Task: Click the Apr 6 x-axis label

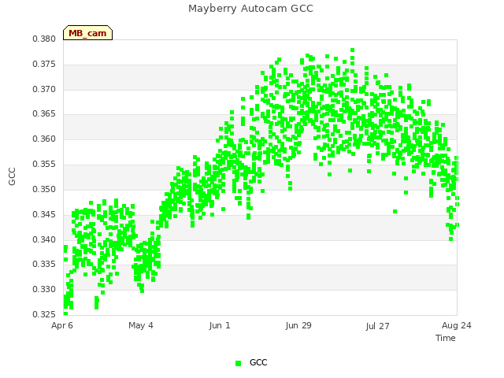Action: (x=62, y=325)
